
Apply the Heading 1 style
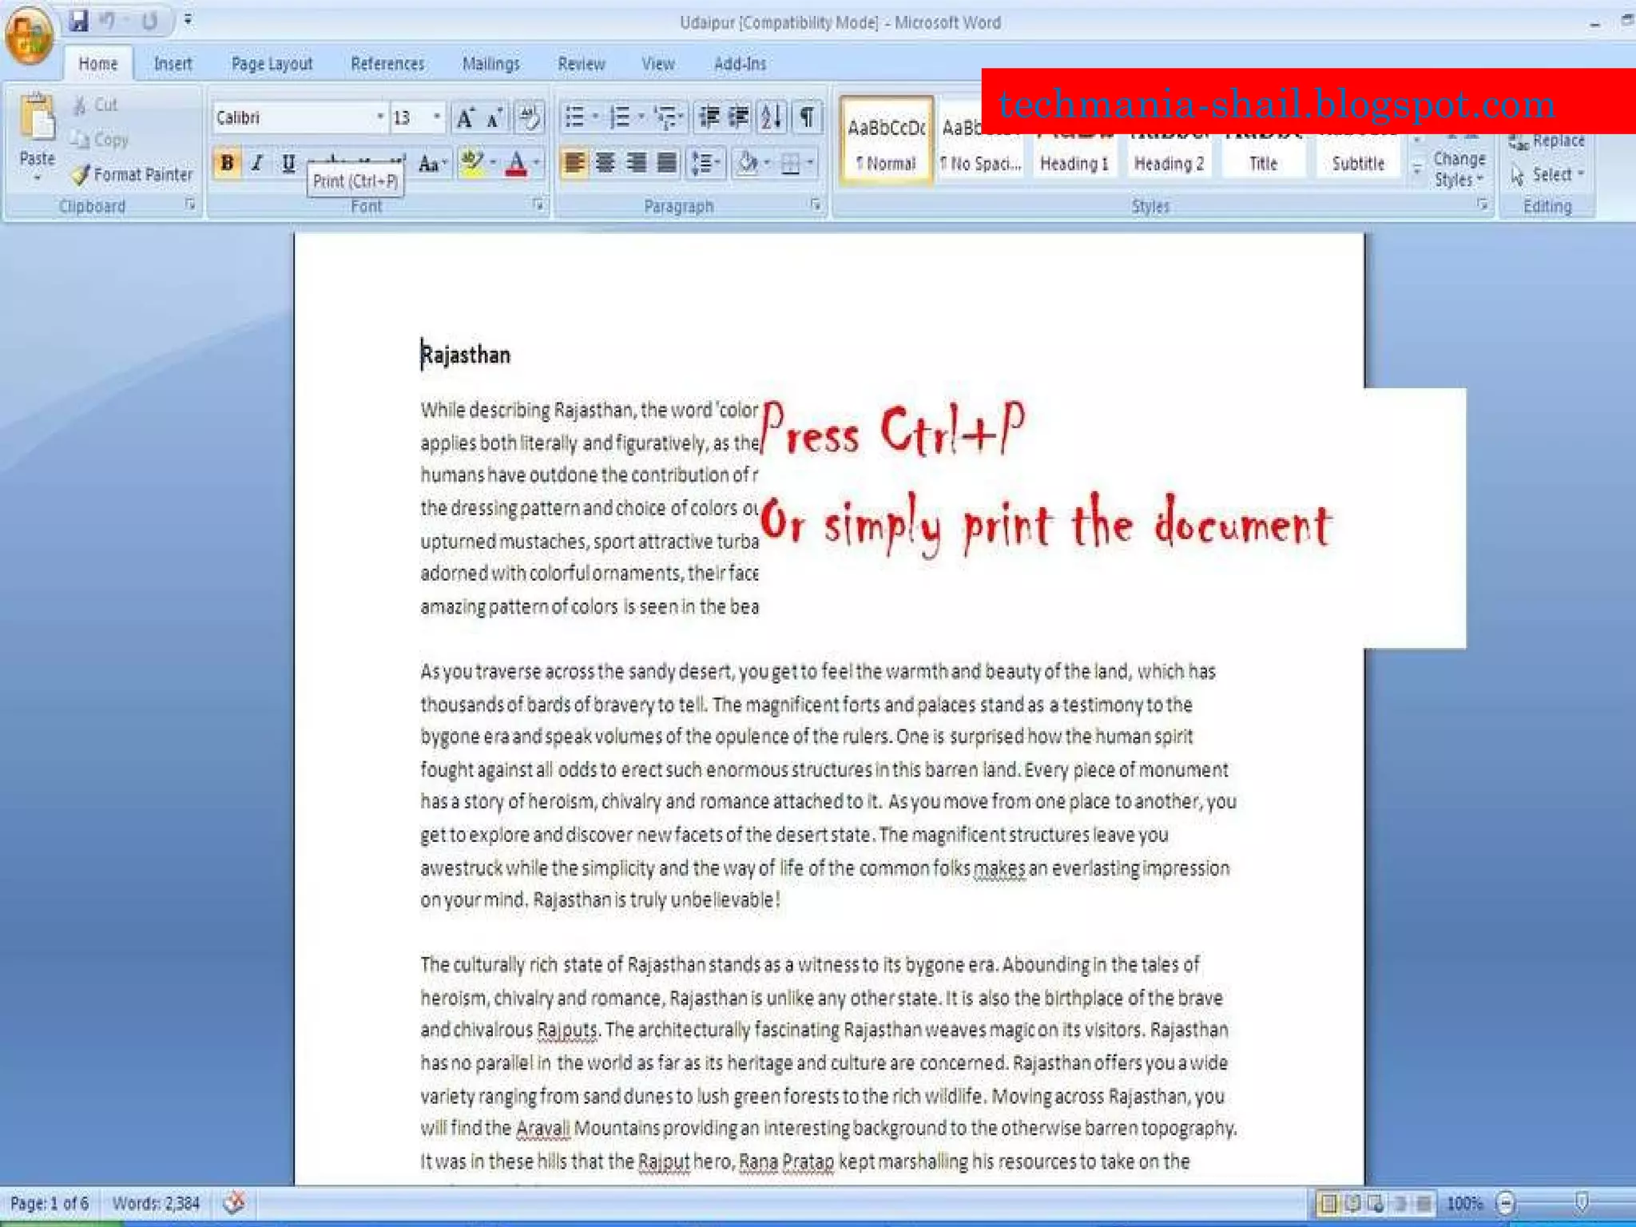1074,163
